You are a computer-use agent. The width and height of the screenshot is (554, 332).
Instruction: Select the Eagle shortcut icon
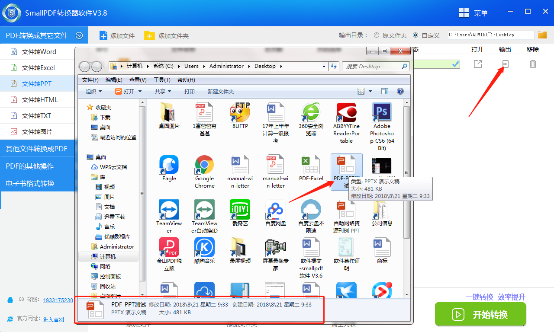click(x=169, y=165)
